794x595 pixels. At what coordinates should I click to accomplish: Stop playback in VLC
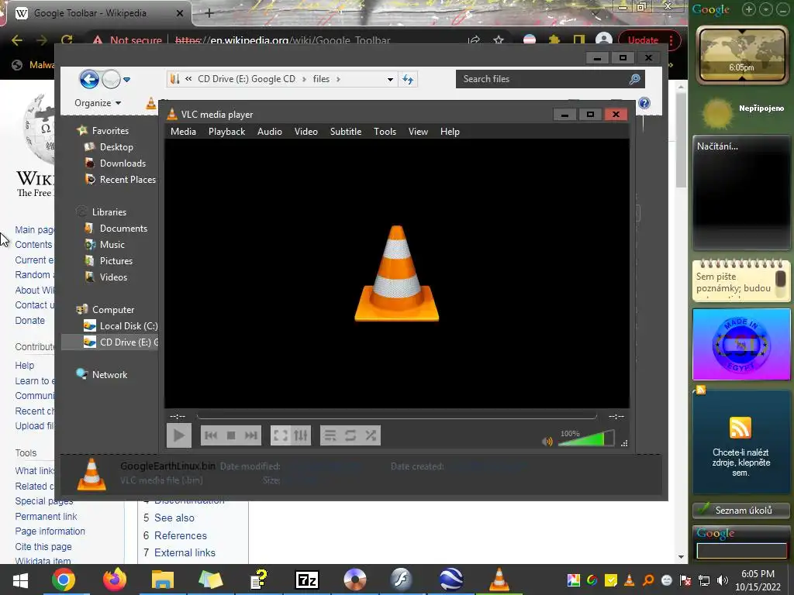pos(231,435)
